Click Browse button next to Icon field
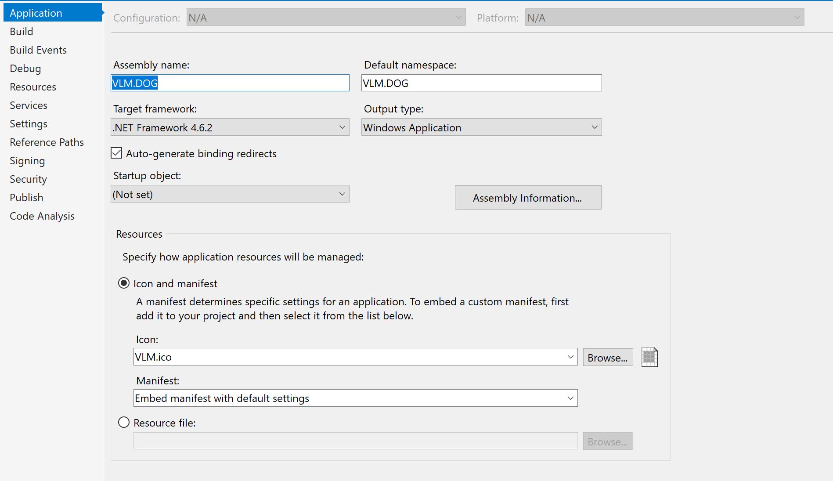Viewport: 833px width, 481px height. 608,358
